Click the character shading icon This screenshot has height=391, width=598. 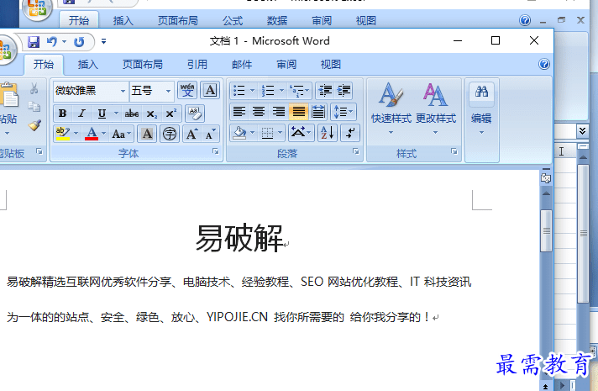pyautogui.click(x=147, y=134)
